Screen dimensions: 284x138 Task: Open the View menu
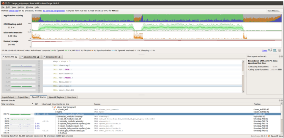[x=14, y=7]
